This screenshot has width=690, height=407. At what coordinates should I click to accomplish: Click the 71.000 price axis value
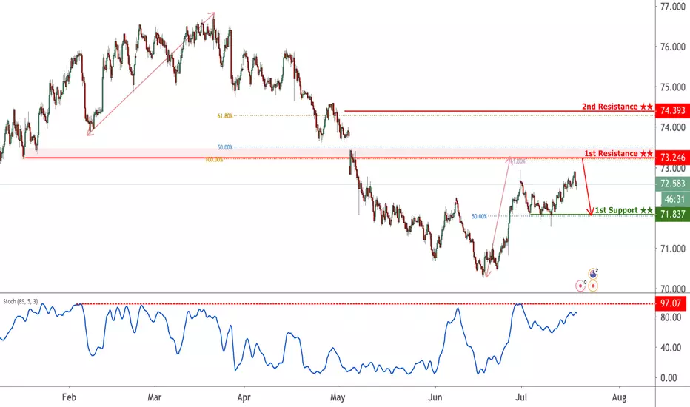click(673, 249)
